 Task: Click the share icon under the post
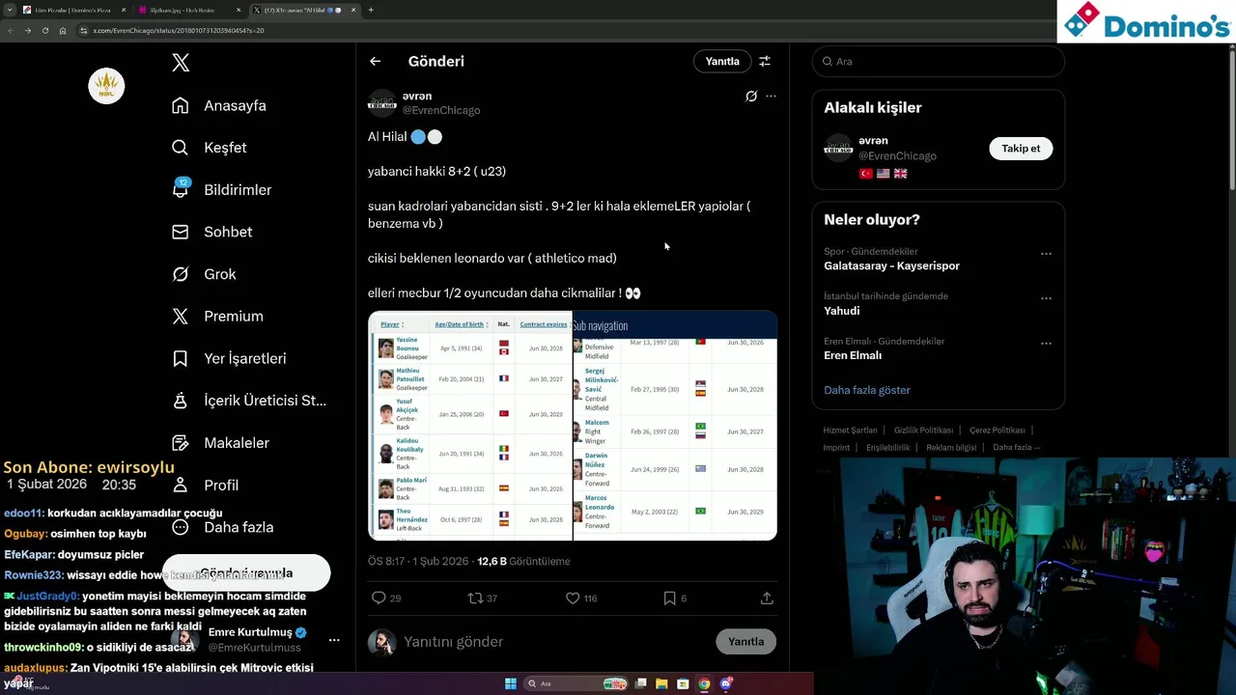tap(767, 598)
